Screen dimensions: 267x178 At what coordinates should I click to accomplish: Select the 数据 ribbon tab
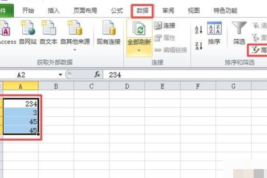pyautogui.click(x=142, y=11)
